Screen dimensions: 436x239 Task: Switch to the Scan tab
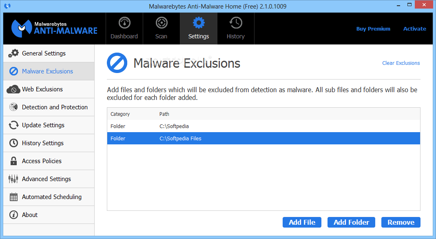point(161,29)
